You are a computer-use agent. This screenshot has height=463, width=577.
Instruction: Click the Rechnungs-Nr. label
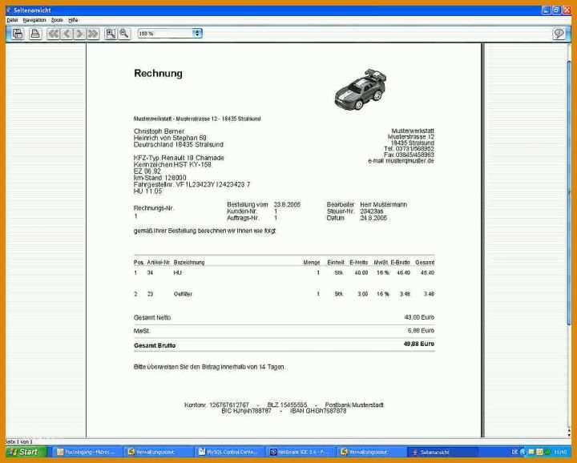coord(153,208)
